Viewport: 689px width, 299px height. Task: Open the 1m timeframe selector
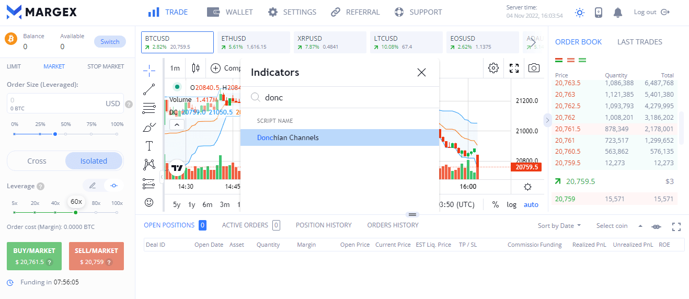point(175,68)
